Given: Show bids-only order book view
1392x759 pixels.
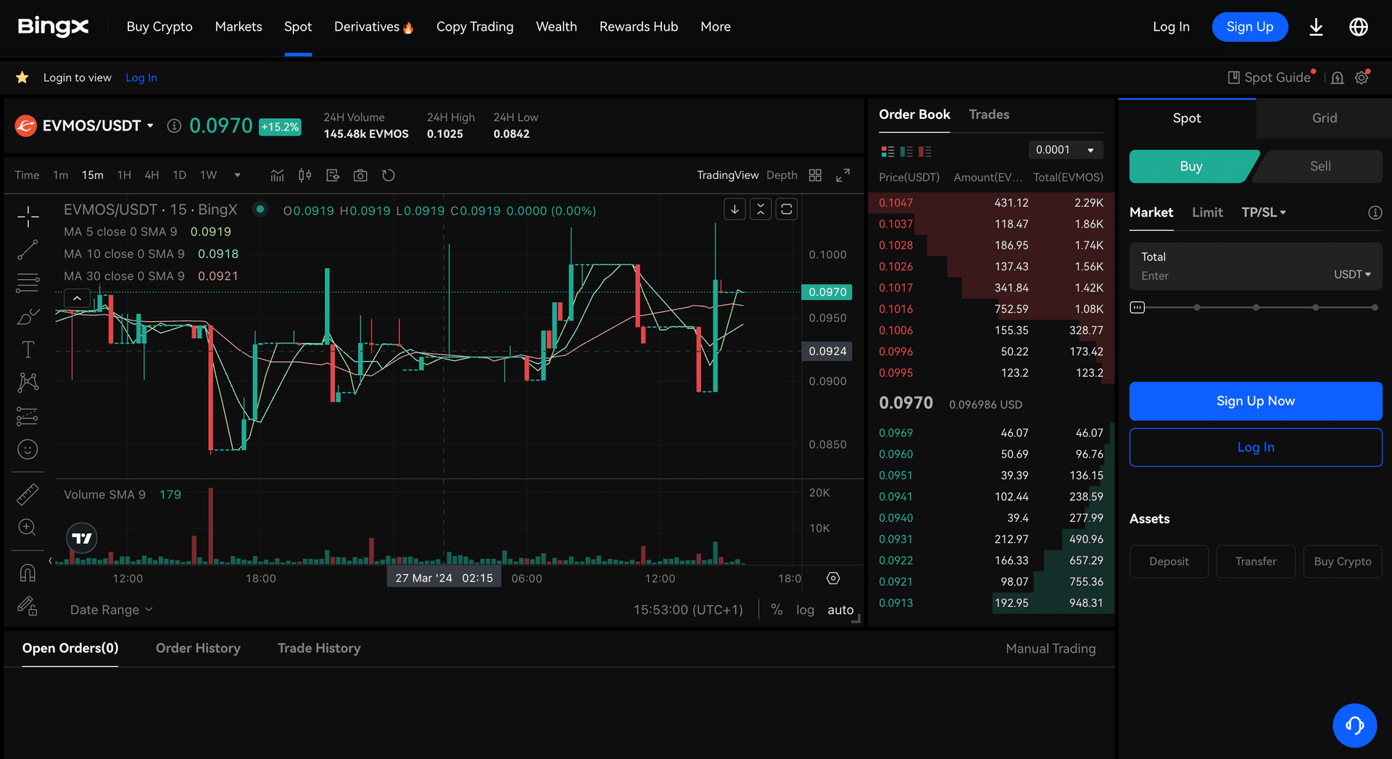Looking at the screenshot, I should pos(906,152).
